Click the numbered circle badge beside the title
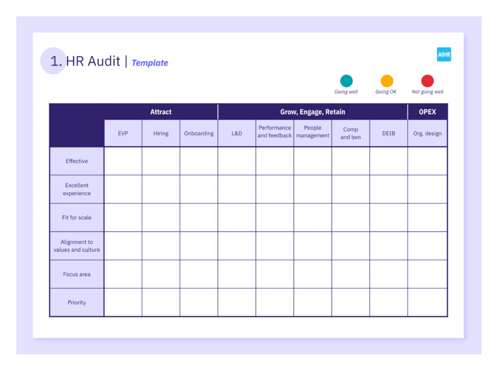498x374 pixels. click(x=53, y=61)
